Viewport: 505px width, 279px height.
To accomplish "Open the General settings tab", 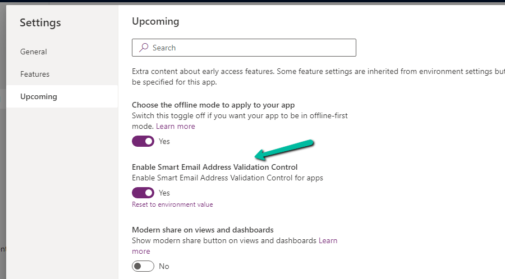I will click(34, 52).
